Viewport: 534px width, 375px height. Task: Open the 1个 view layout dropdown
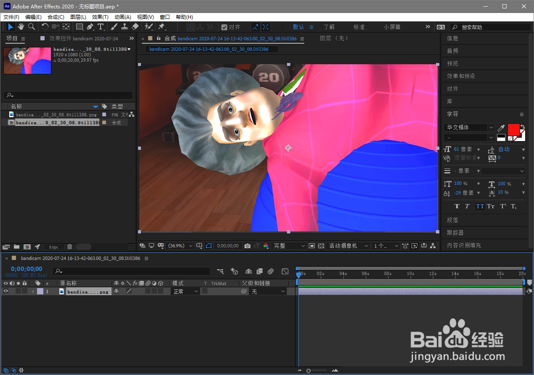click(386, 246)
